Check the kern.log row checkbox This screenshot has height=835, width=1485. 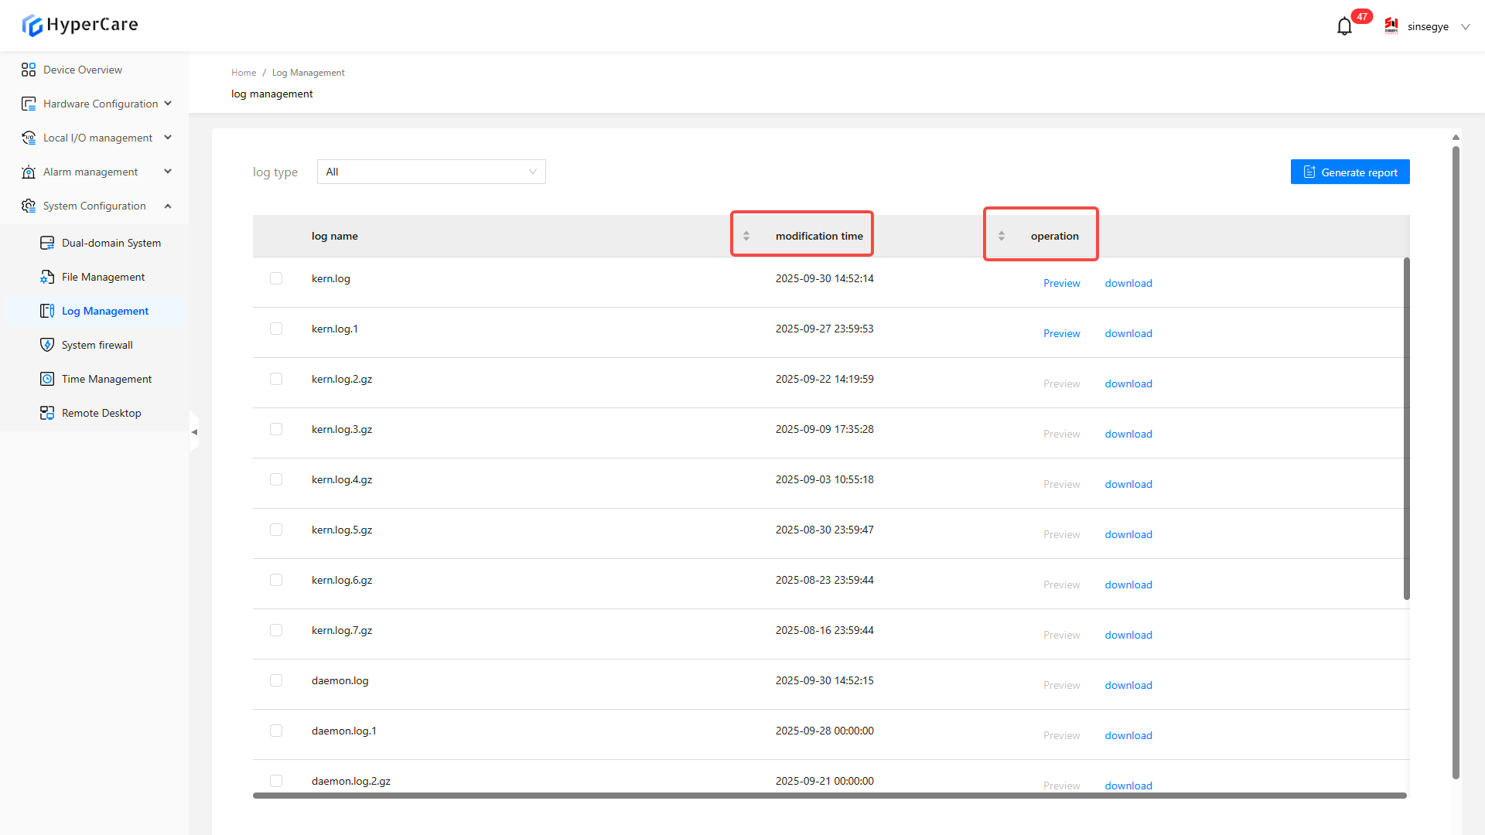[x=276, y=278]
